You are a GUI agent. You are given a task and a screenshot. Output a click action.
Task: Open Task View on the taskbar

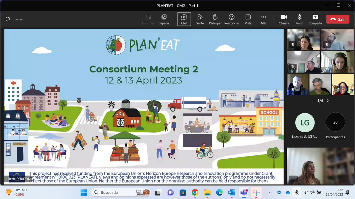[x=158, y=193]
